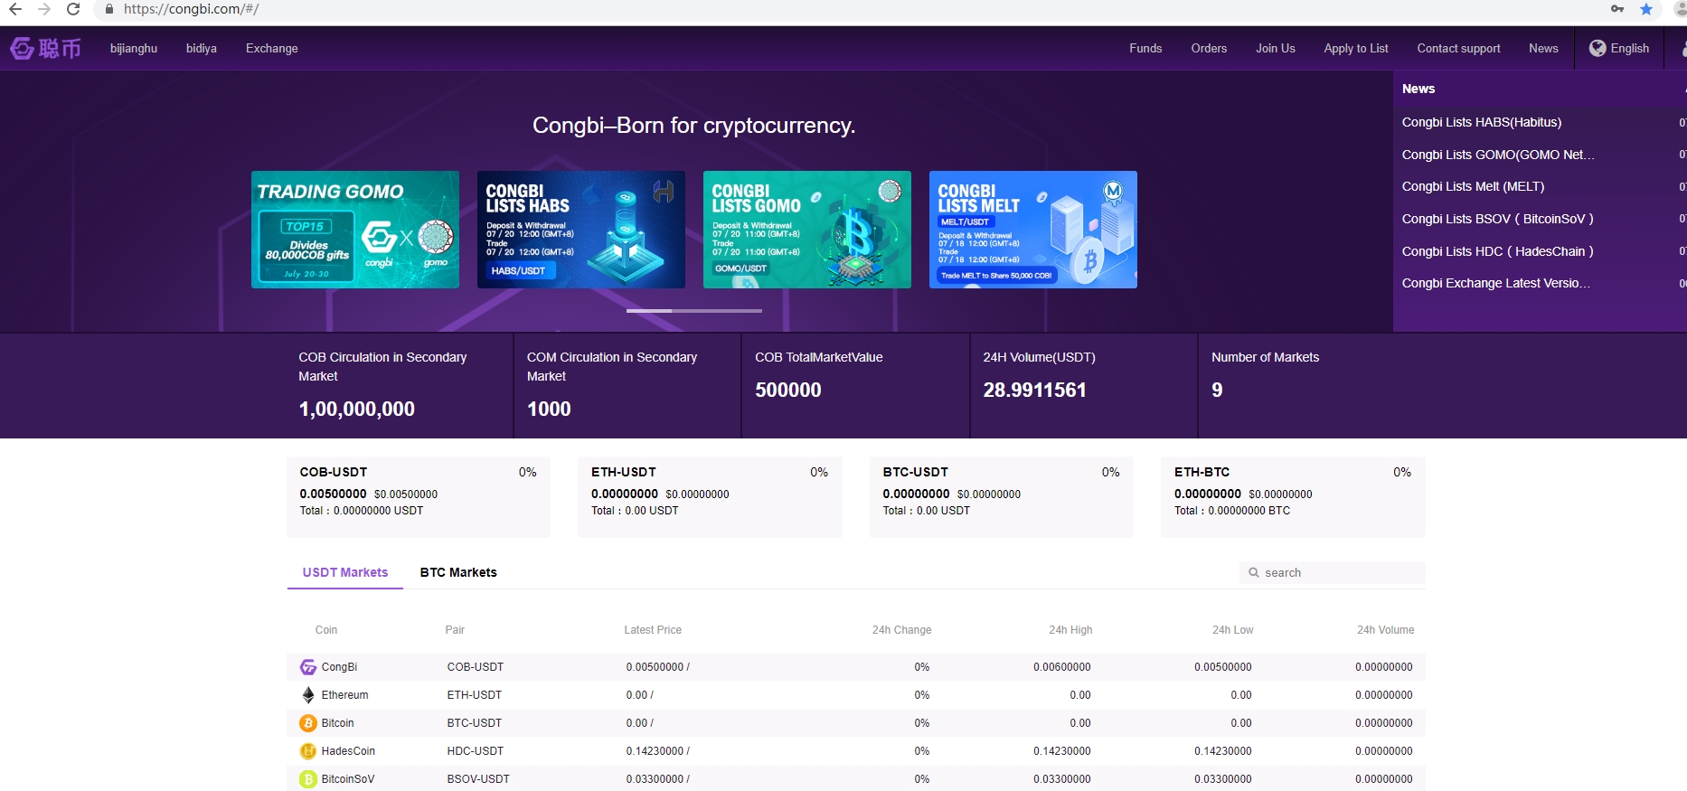Open the BTC-USDT market card
Viewport: 1687px width, 791px height.
pyautogui.click(x=1002, y=497)
